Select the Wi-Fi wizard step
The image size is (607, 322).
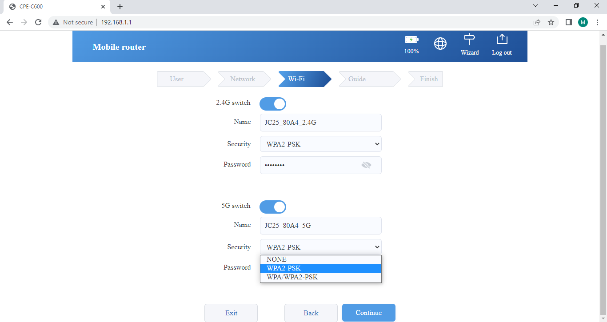coord(304,79)
